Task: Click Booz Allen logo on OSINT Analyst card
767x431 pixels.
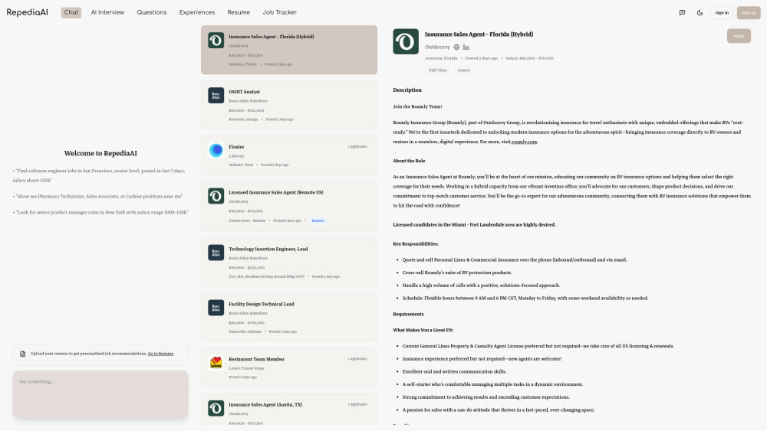Action: coord(216,95)
